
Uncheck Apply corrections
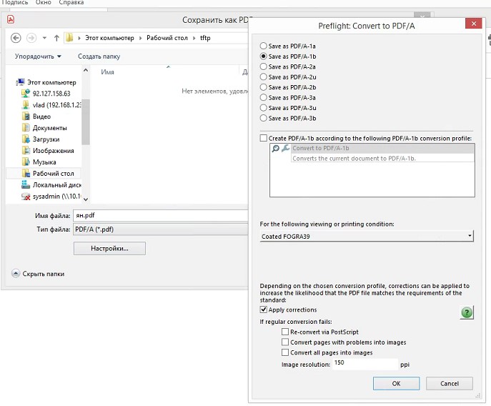263,310
